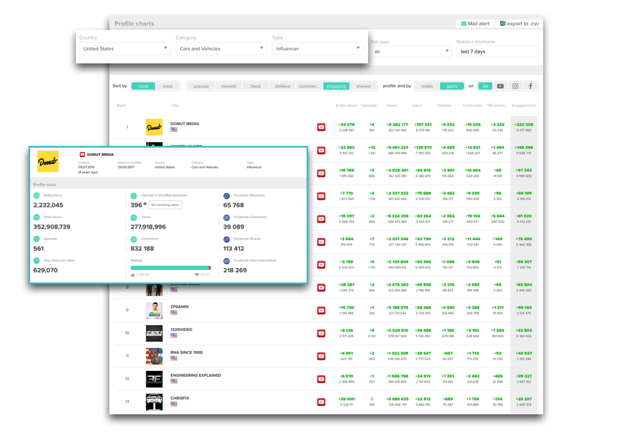The height and width of the screenshot is (434, 623).
Task: Click US flag under ZPSANEK
Action: pyautogui.click(x=174, y=313)
